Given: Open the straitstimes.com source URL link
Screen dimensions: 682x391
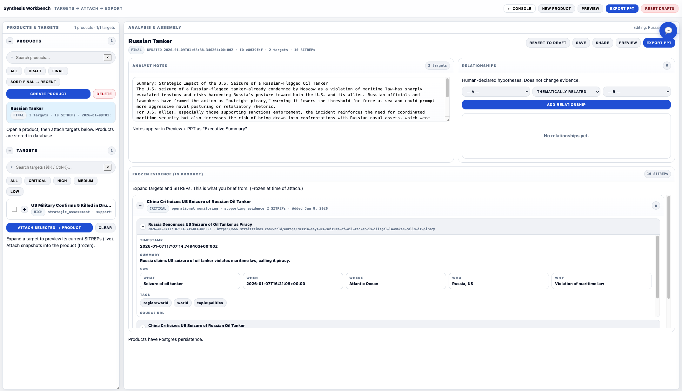Looking at the screenshot, I should (326, 229).
